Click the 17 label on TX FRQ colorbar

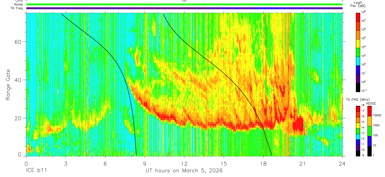pyautogui.click(x=363, y=111)
